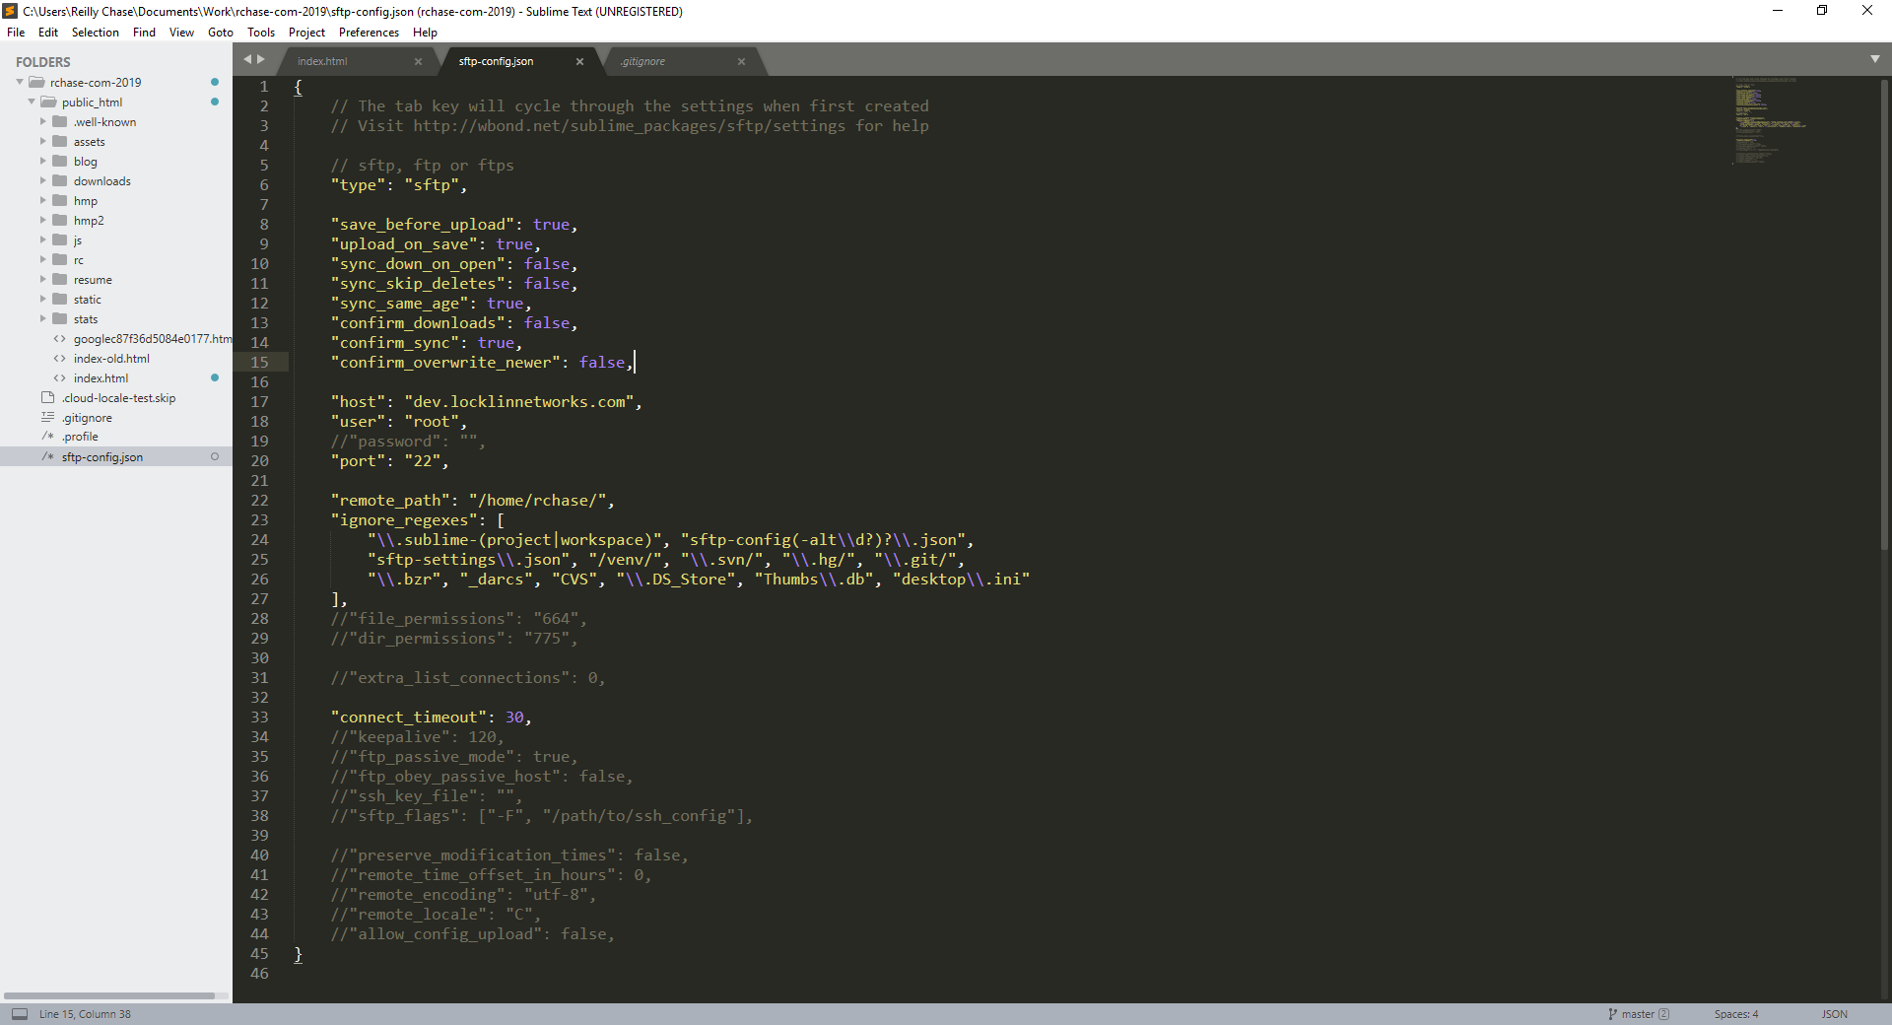The image size is (1892, 1025).
Task: Expand the blog folder
Action: pyautogui.click(x=43, y=161)
